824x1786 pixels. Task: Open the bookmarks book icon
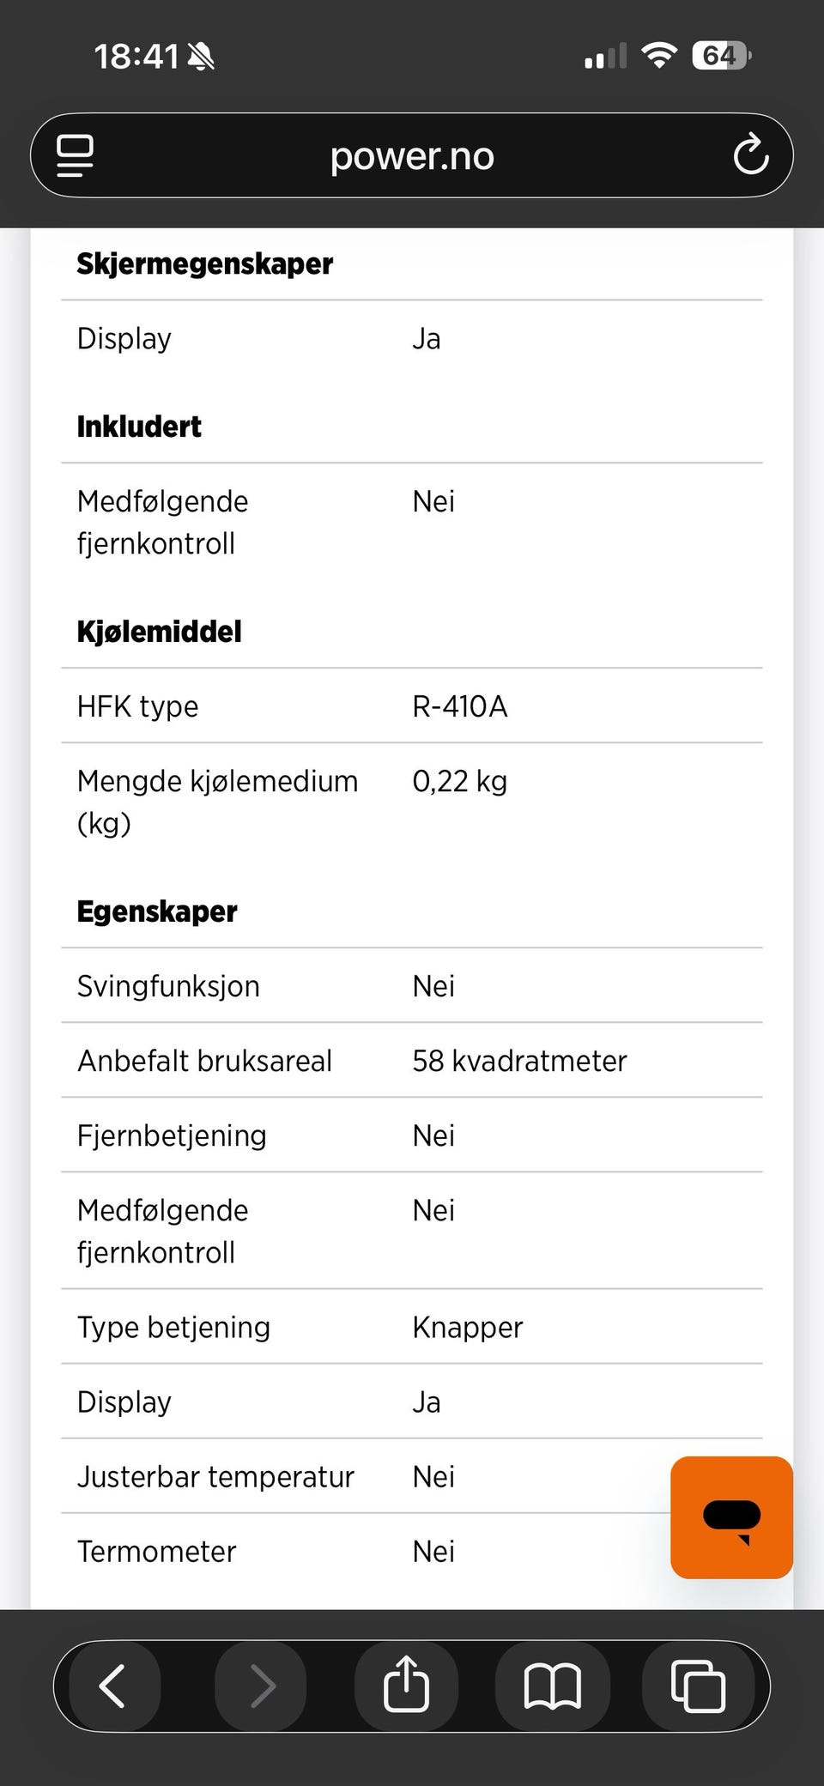pyautogui.click(x=552, y=1686)
